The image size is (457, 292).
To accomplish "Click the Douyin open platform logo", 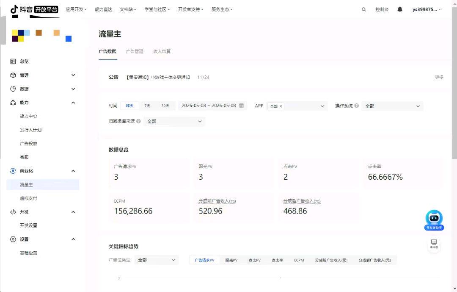I will (34, 10).
